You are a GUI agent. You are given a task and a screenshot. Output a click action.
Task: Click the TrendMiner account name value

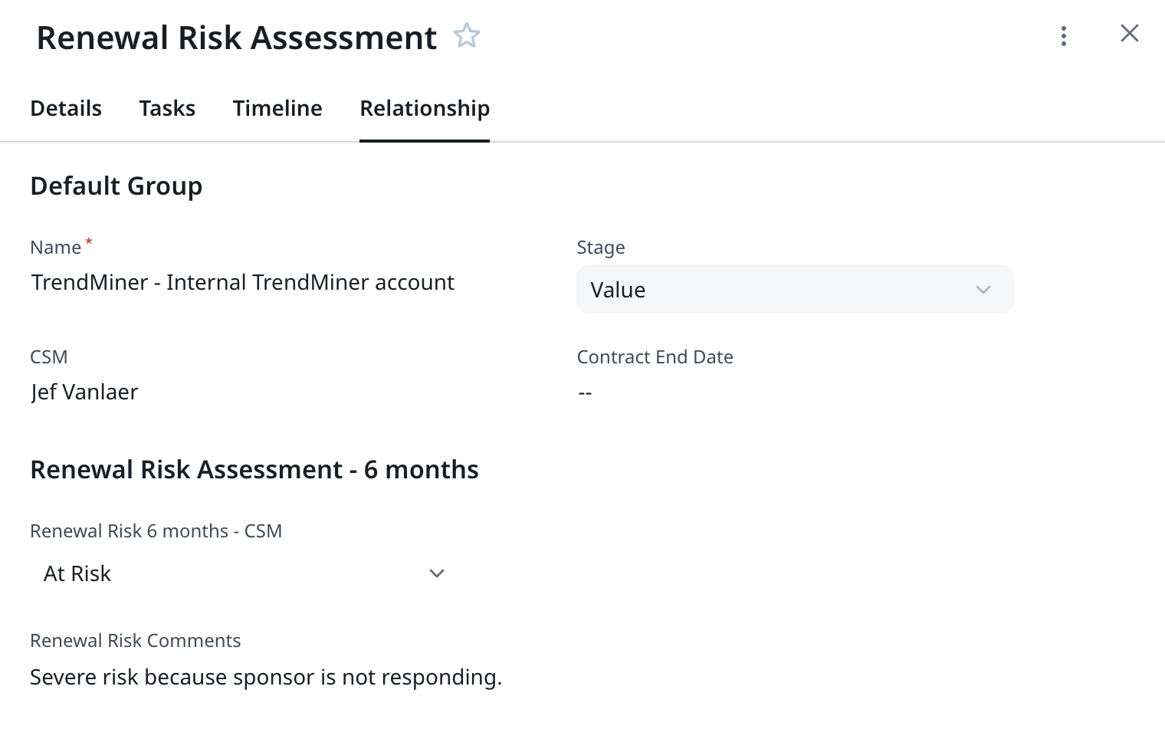(242, 282)
